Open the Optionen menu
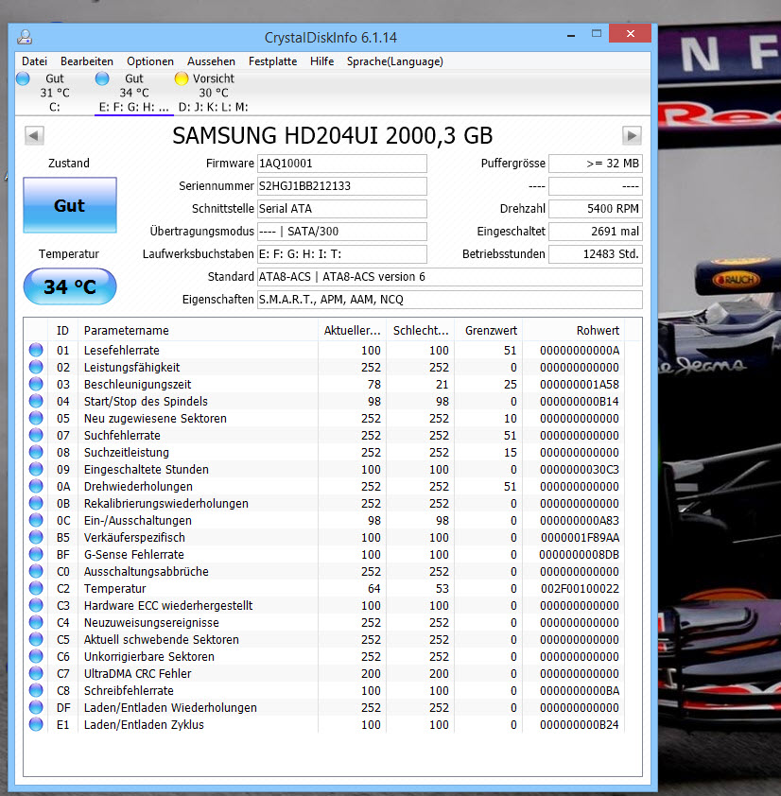This screenshot has width=781, height=796. pos(149,61)
